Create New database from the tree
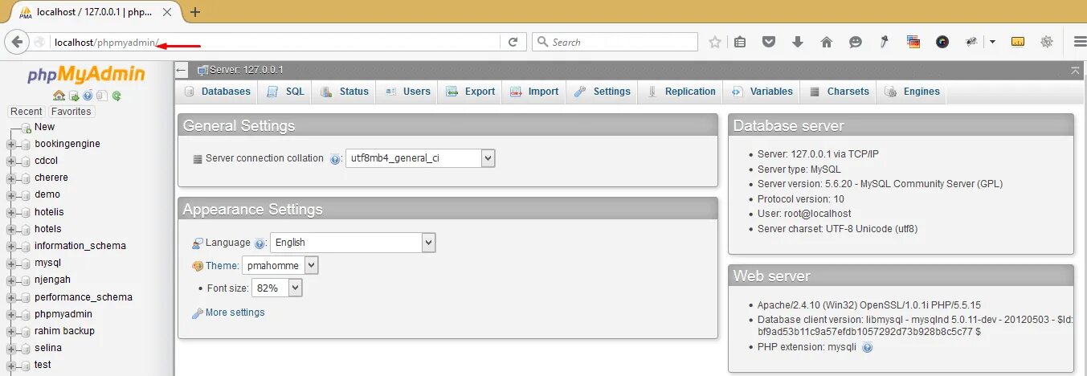 click(44, 127)
